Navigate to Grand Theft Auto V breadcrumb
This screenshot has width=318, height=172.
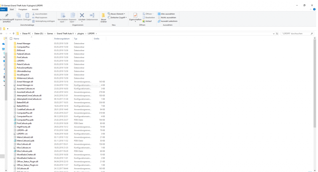pos(65,34)
